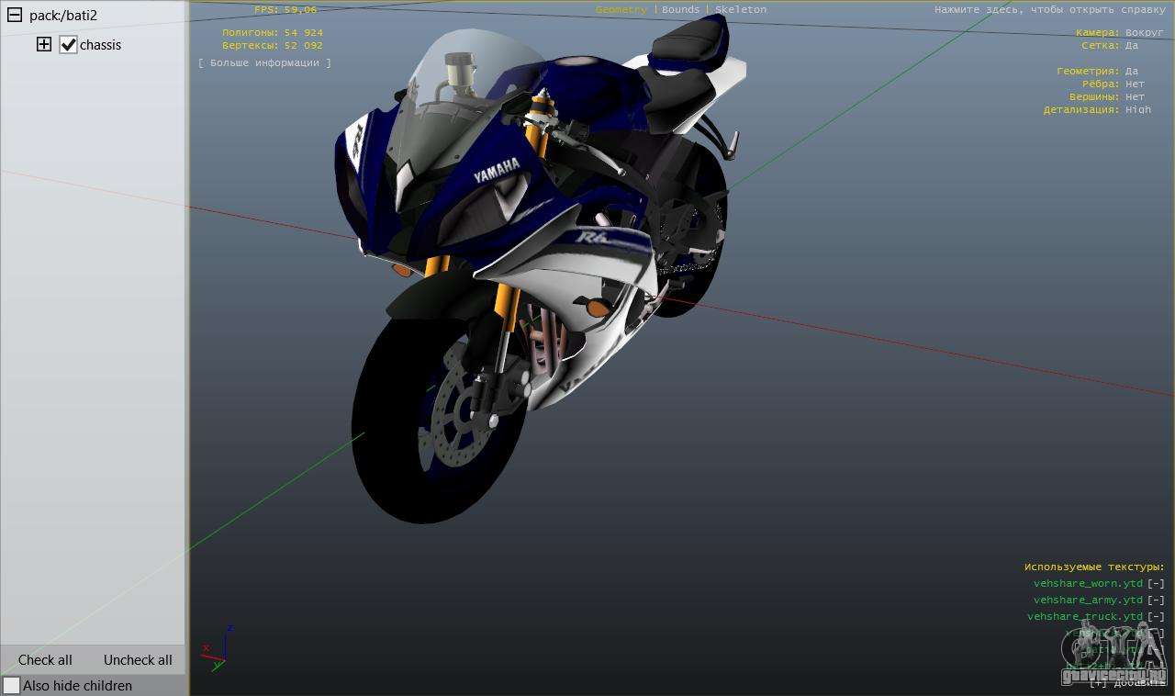1175x696 pixels.
Task: Click the XYZ axis gizmo
Action: click(x=218, y=648)
